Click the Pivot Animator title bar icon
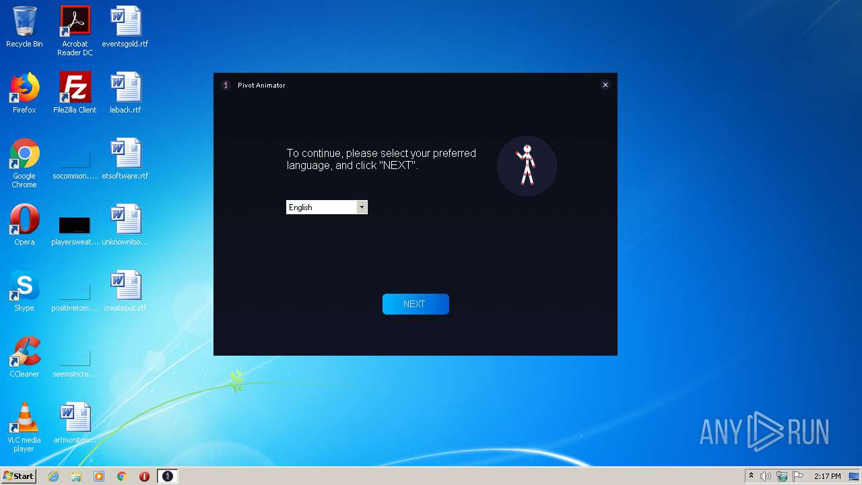The height and width of the screenshot is (485, 862). (226, 86)
